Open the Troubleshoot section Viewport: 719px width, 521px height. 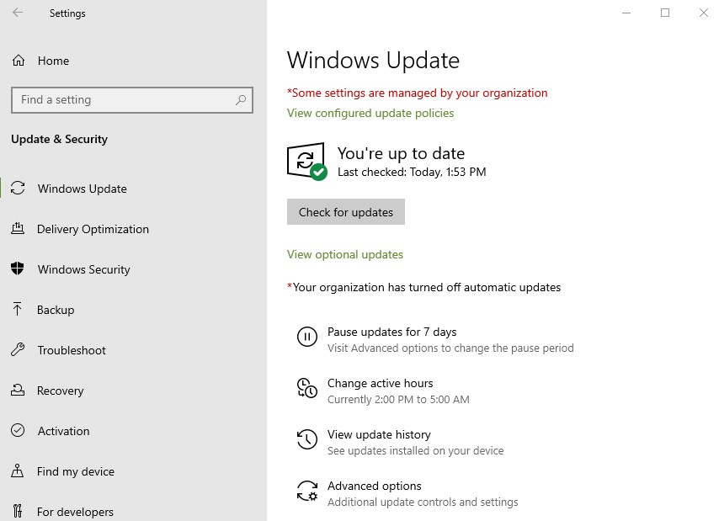pos(72,350)
